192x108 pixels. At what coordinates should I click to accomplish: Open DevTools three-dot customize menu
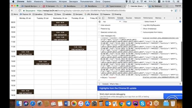(x=176, y=18)
